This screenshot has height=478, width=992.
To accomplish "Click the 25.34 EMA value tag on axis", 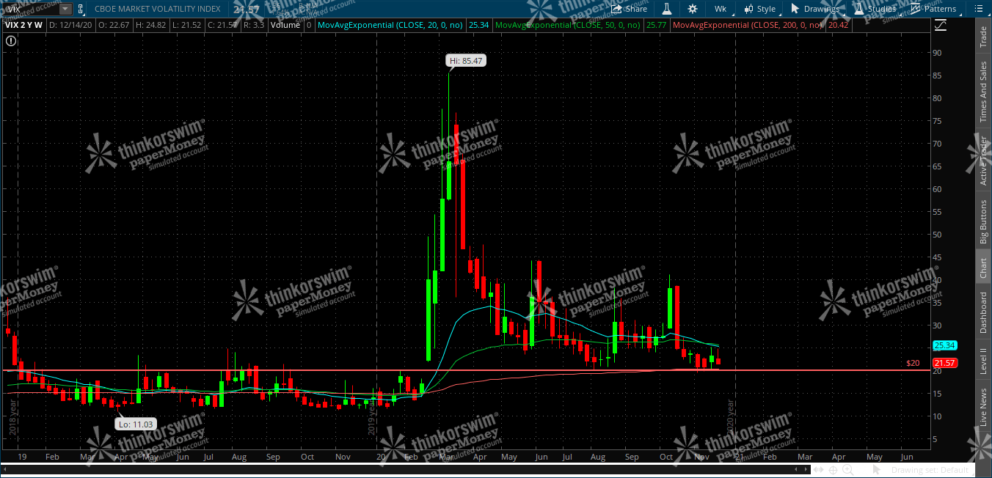I will tap(944, 345).
